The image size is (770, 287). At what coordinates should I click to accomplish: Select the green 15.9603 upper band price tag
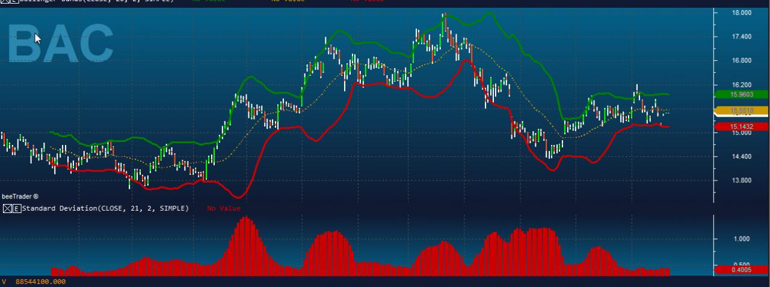742,94
